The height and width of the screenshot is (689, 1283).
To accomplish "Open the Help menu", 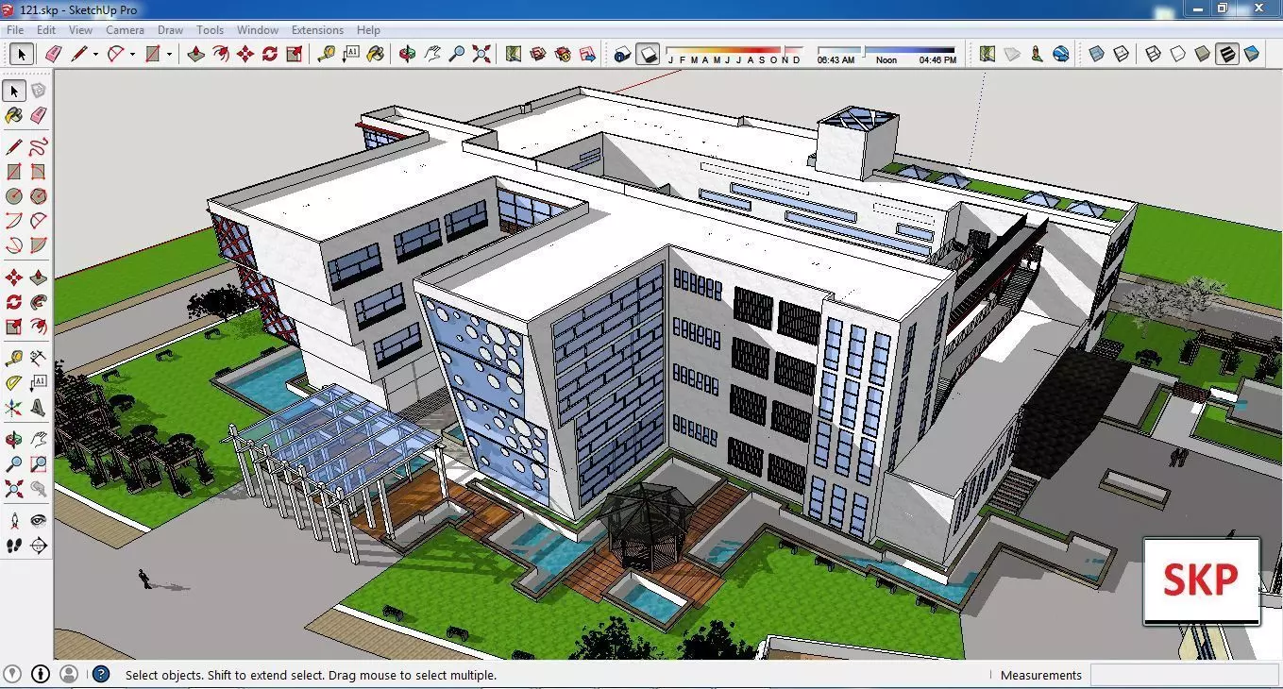I will pos(368,30).
